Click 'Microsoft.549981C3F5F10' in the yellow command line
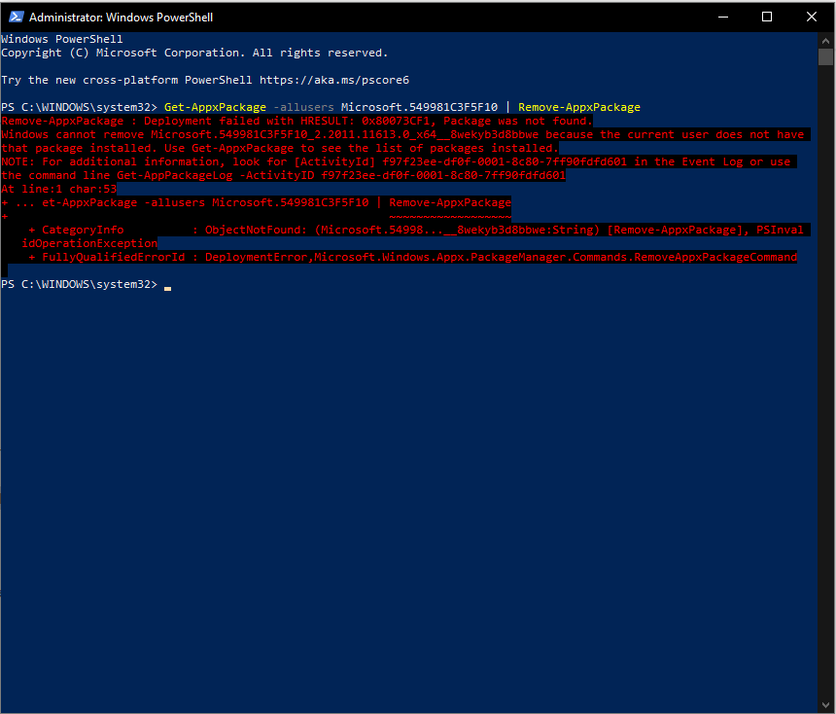The image size is (836, 714). (419, 107)
